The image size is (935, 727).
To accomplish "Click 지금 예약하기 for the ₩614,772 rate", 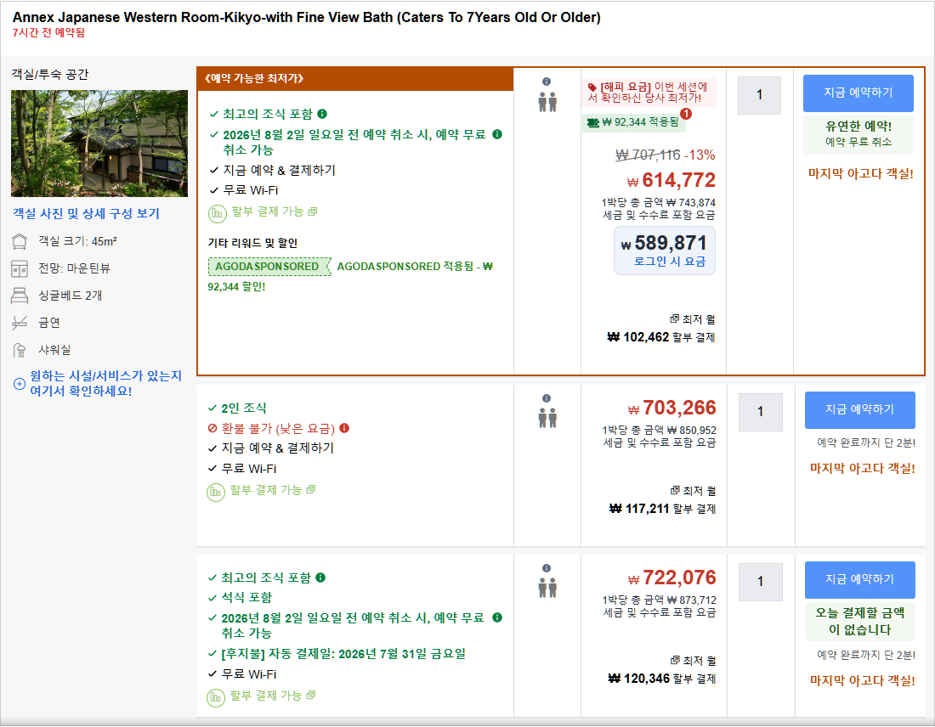I will tap(858, 93).
